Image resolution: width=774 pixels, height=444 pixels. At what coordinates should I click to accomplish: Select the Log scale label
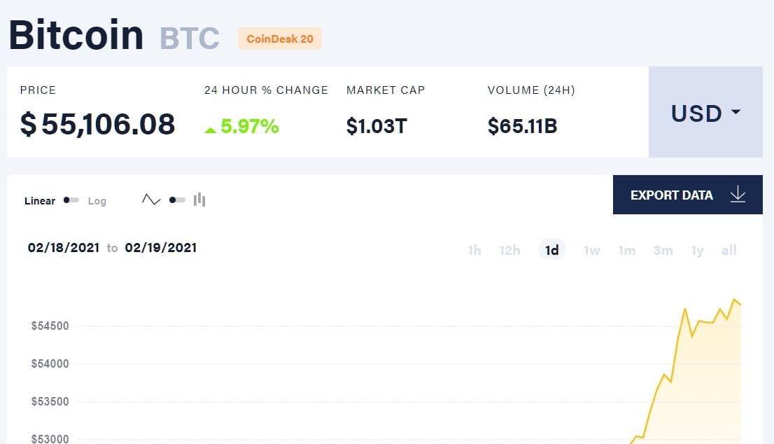[97, 201]
